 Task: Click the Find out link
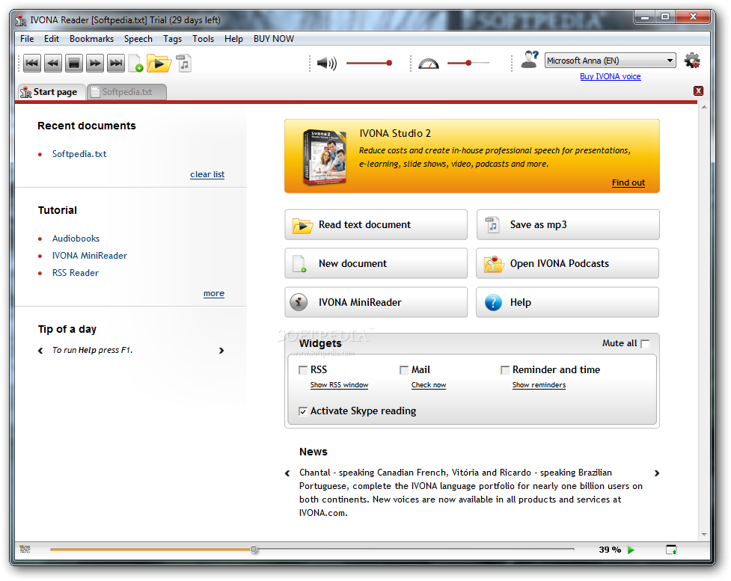[x=628, y=182]
